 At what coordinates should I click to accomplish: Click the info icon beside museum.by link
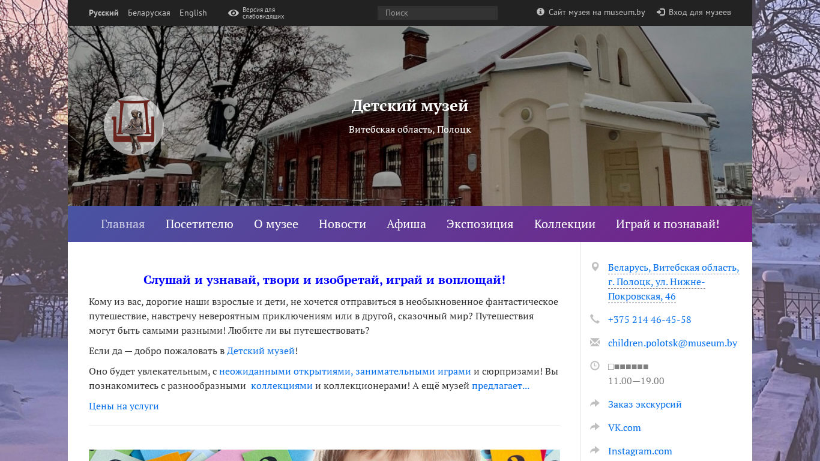coord(540,12)
